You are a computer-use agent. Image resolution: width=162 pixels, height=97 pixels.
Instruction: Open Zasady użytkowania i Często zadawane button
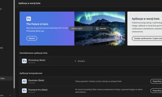(147, 38)
